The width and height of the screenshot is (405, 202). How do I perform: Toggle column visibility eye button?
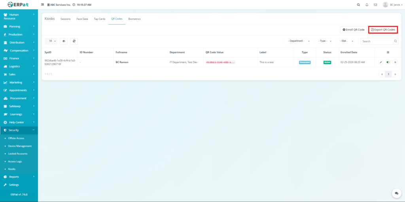click(x=64, y=41)
